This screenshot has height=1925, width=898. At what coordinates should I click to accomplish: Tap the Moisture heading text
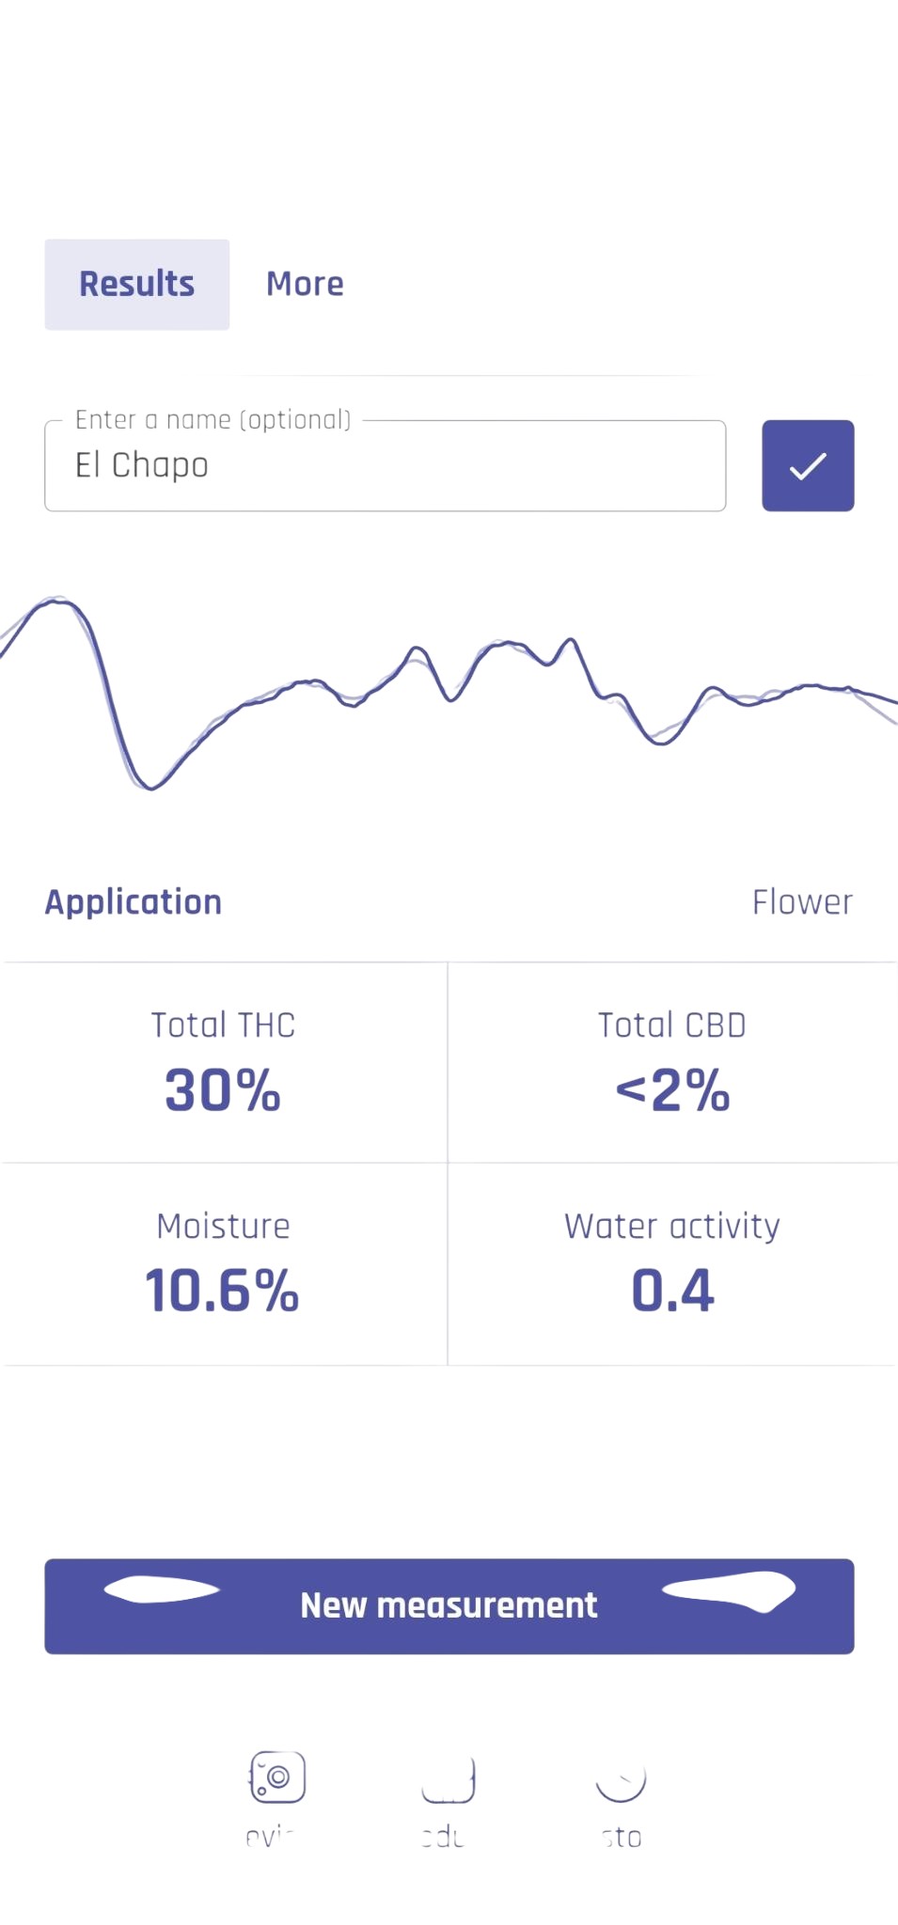point(223,1226)
